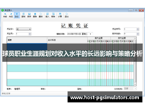Decrease 凭证号 with its down arrow
145x105 pixels.
point(30,35)
